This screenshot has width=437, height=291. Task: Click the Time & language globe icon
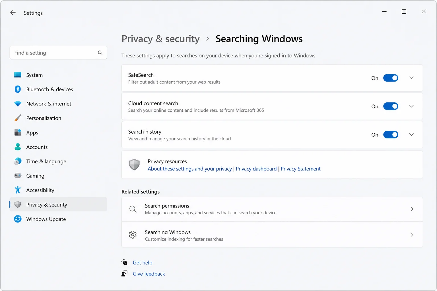18,161
